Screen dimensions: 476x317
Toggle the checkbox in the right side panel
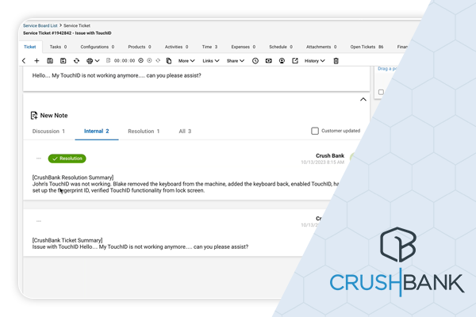(381, 92)
